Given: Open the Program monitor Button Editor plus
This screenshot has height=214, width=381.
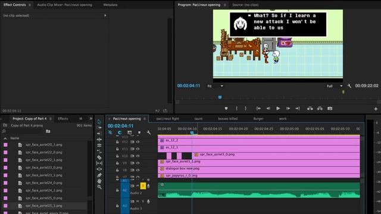Looking at the screenshot, I should coord(376,109).
